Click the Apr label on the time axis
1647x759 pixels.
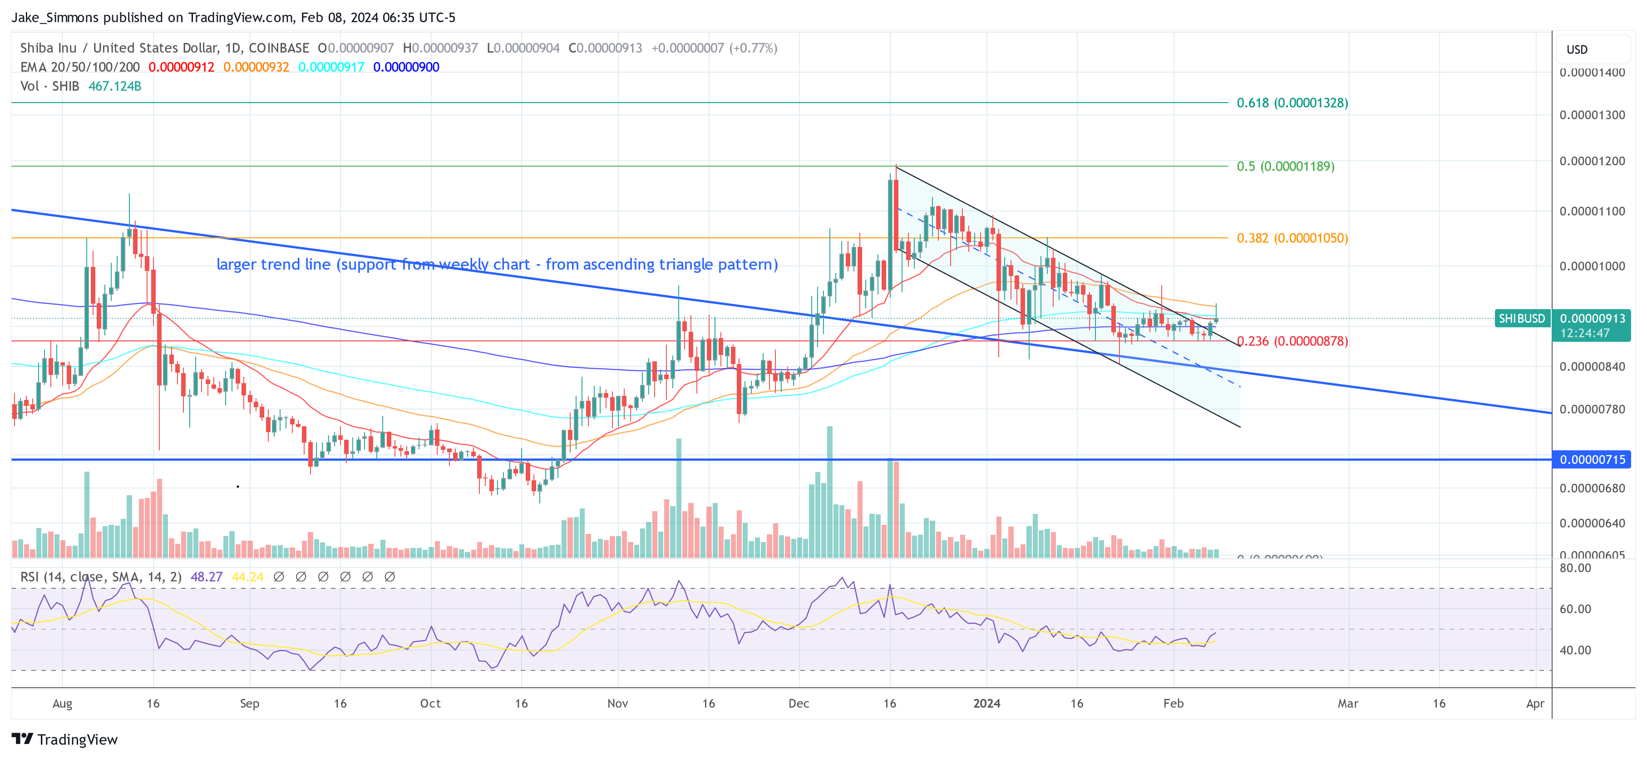coord(1535,703)
